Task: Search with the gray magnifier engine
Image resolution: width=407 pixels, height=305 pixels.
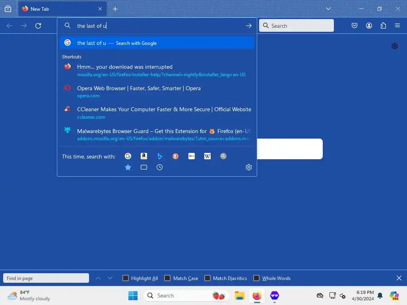Action: [223, 156]
